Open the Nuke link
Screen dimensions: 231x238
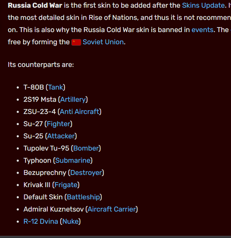coord(70,221)
